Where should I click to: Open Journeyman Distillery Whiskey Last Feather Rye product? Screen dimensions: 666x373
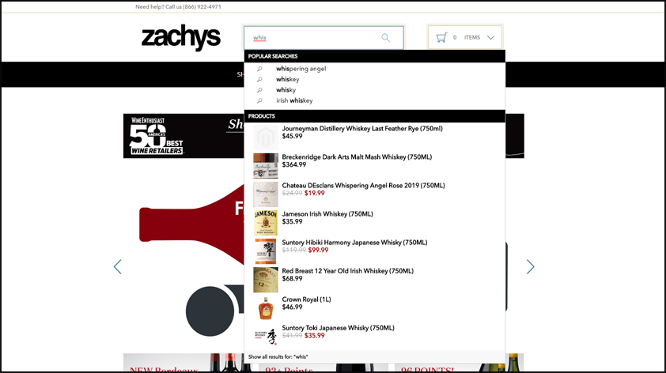[x=362, y=129]
